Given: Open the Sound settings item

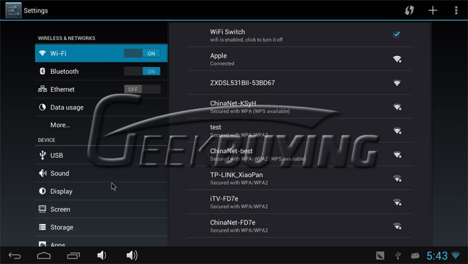Looking at the screenshot, I should point(101,174).
